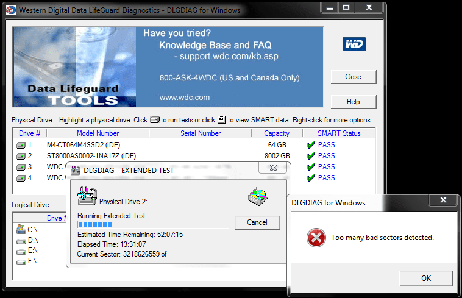Click PASS status for drive 3

[x=327, y=167]
